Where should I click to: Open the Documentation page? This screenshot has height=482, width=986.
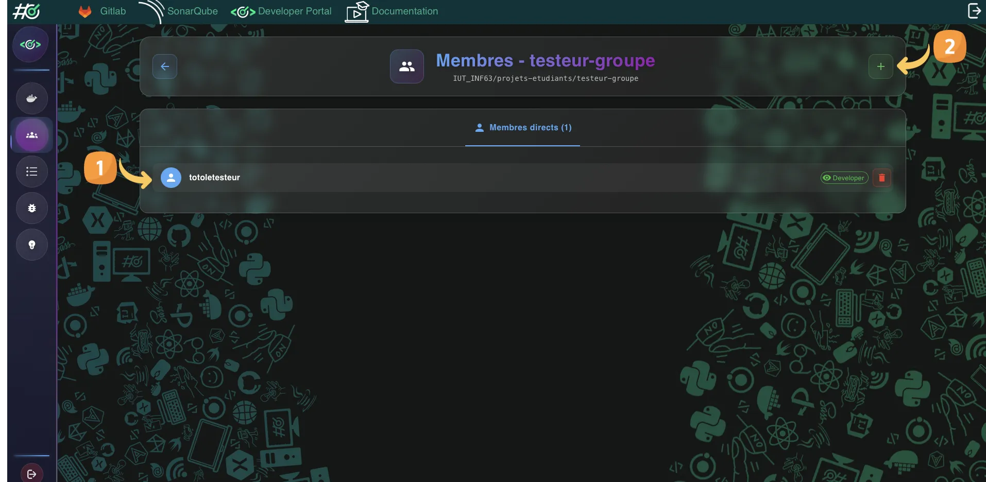(x=404, y=10)
